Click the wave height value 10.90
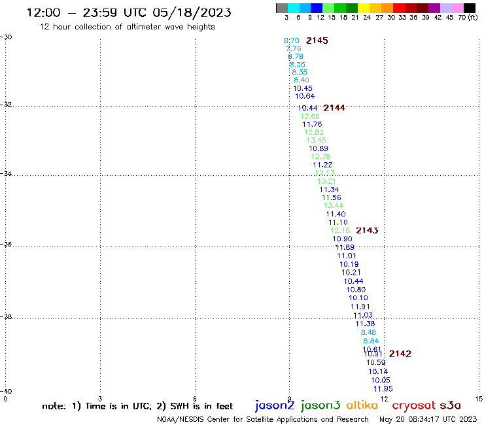This screenshot has width=484, height=425. tap(342, 239)
